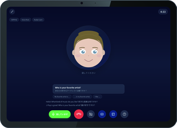Click the '話してください' status text
This screenshot has height=128, width=177.
88,73
